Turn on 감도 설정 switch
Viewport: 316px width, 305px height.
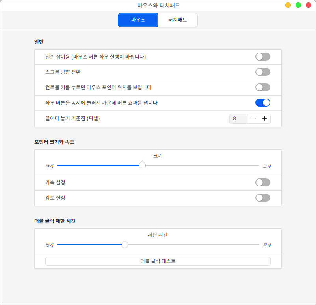point(262,198)
